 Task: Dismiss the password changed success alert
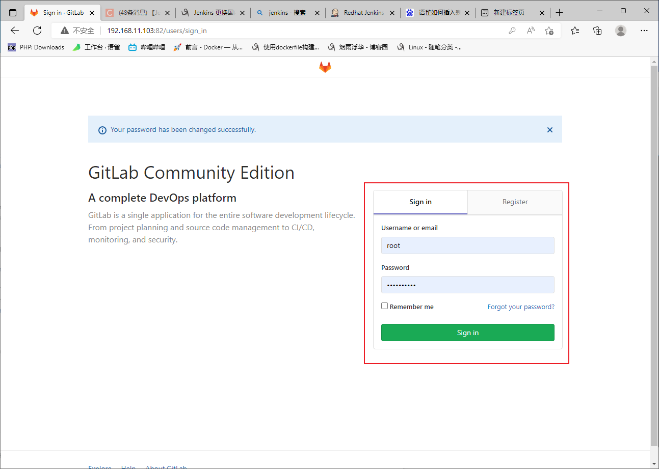tap(550, 130)
